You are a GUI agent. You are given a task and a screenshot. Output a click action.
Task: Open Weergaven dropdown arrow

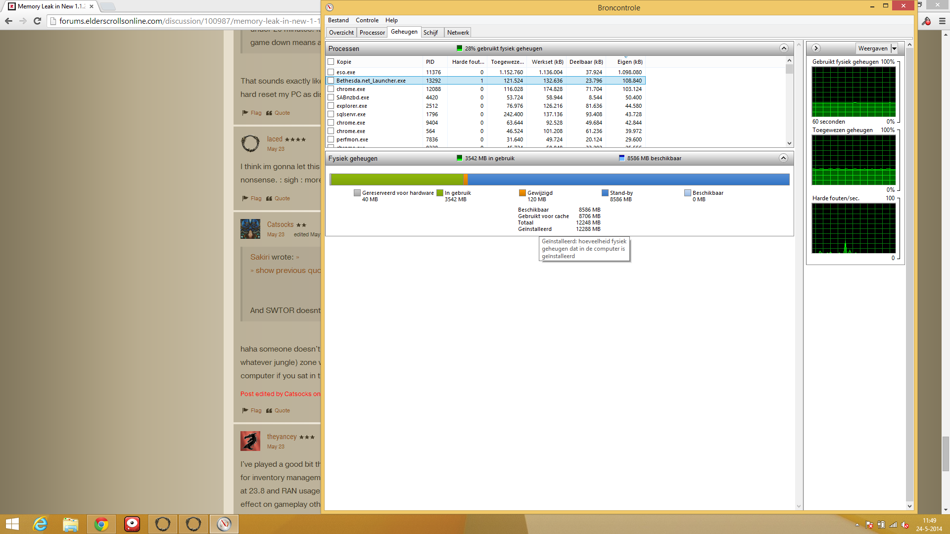point(894,48)
